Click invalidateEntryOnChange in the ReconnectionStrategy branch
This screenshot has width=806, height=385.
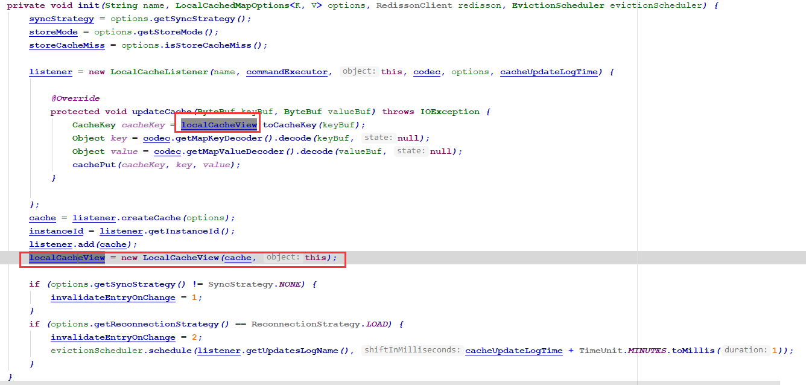112,337
